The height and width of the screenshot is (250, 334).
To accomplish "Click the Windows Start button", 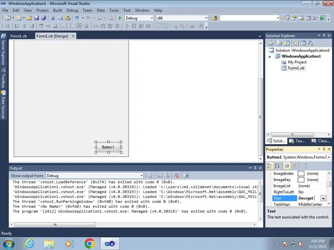I will [8, 243].
